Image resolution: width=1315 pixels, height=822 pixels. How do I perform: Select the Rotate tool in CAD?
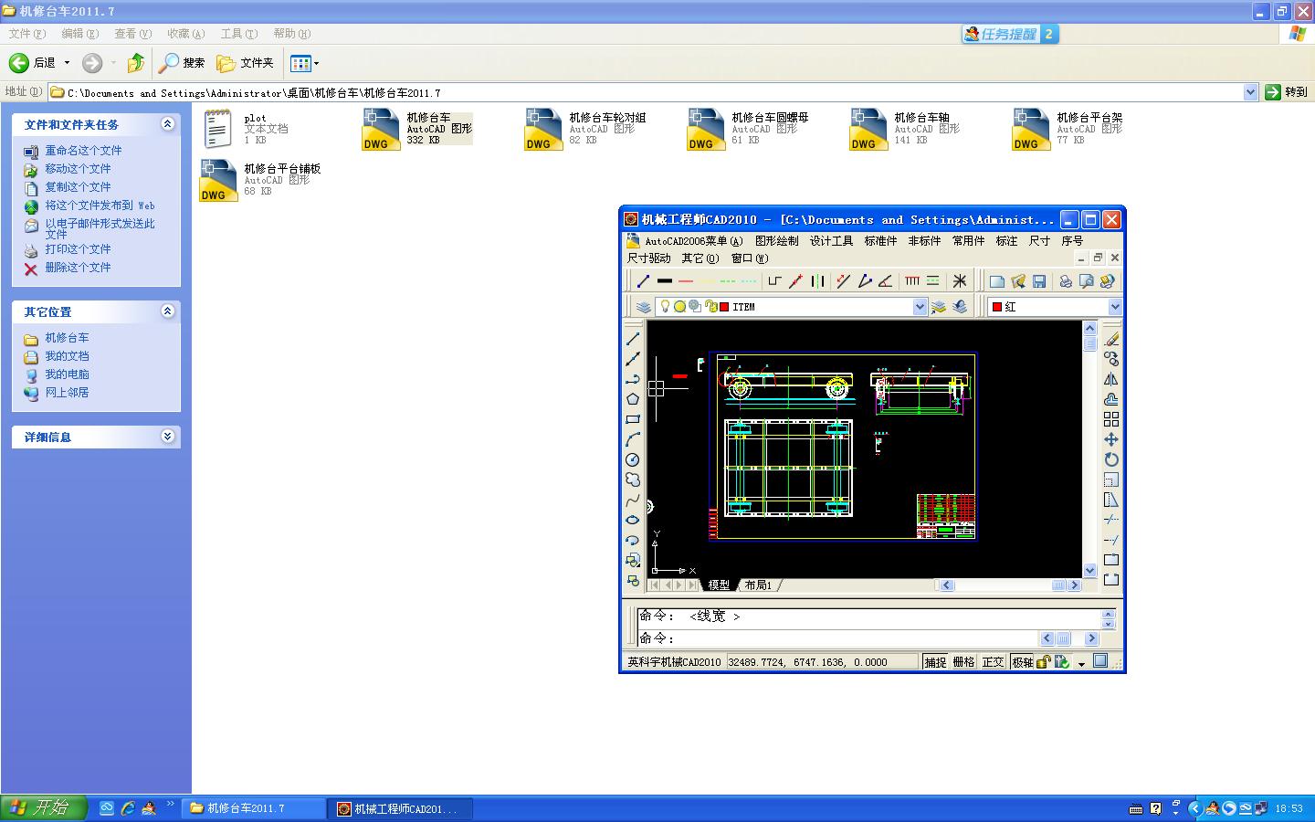tap(1111, 459)
